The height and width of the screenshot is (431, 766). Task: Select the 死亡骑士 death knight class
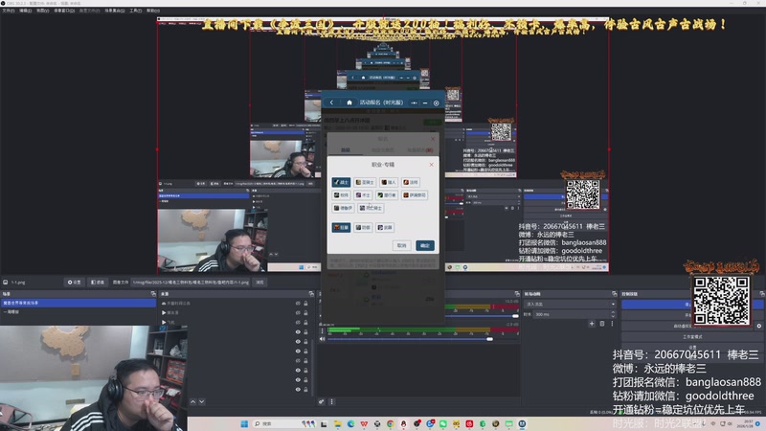tap(371, 208)
